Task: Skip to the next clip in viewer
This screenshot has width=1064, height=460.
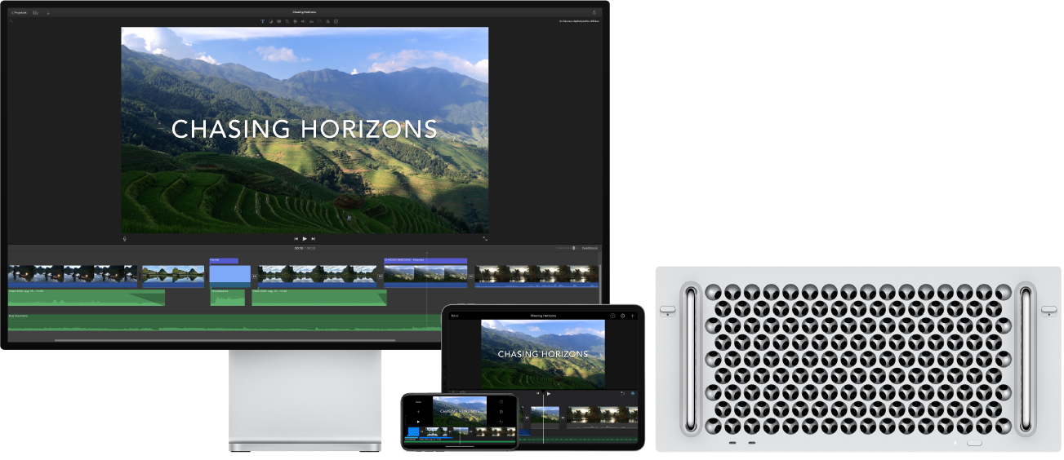Action: click(314, 239)
